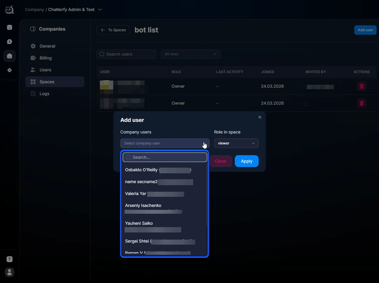Open the smiley face bots icon in sidebar
The height and width of the screenshot is (283, 379).
click(10, 27)
